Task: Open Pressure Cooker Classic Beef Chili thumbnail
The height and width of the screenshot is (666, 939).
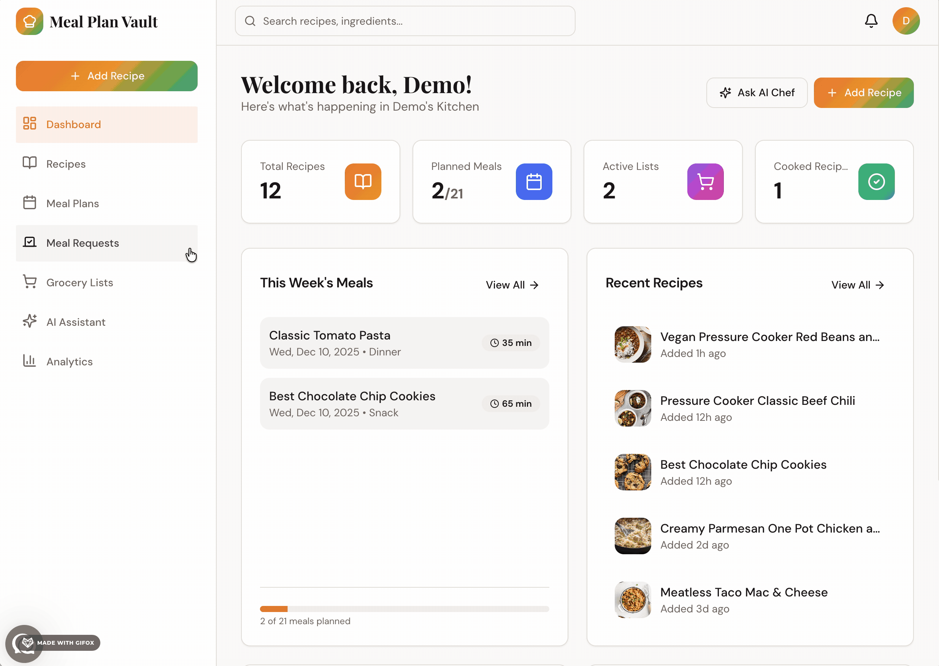Action: pos(633,409)
